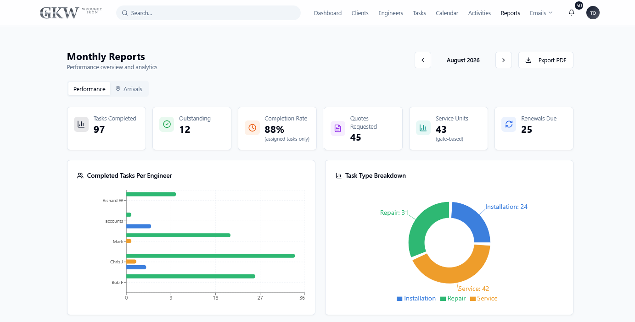Click the Richard W axis label
This screenshot has width=635, height=322.
(113, 201)
